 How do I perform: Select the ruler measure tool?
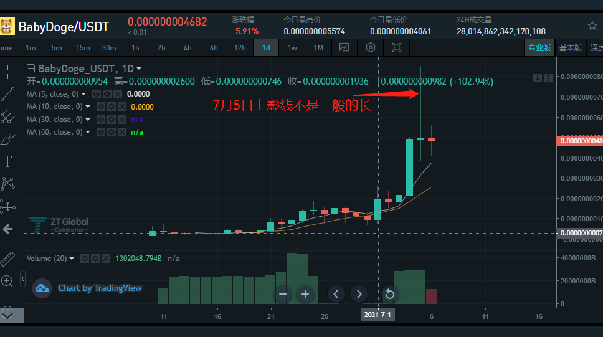(7, 259)
